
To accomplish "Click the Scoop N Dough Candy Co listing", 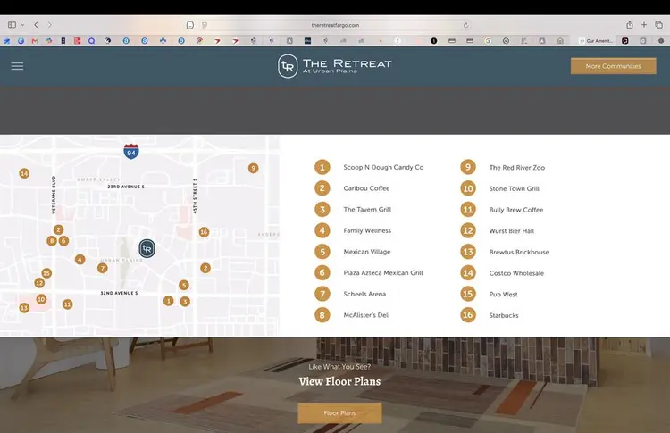I will tap(383, 167).
